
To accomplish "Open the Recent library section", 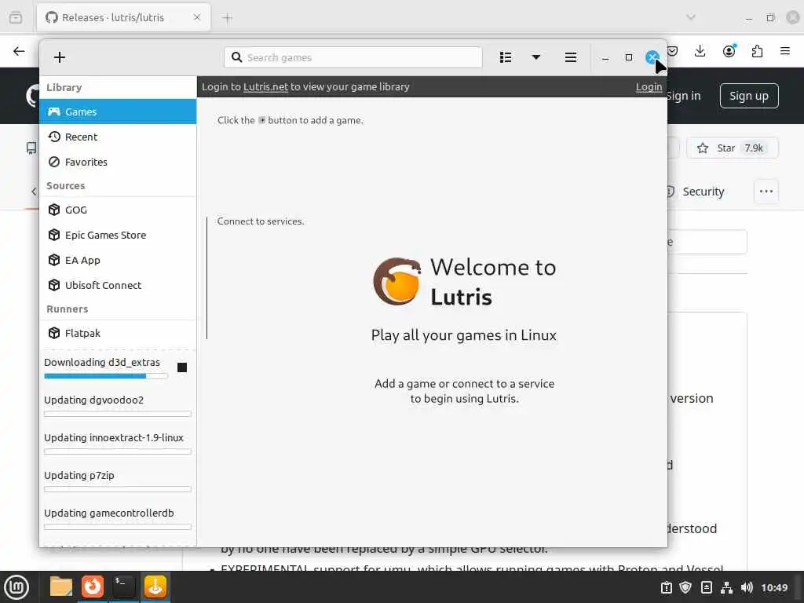I will 118,137.
